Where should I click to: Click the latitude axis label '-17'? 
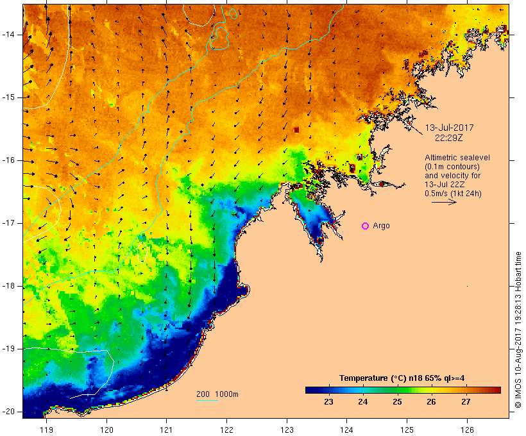pyautogui.click(x=8, y=223)
